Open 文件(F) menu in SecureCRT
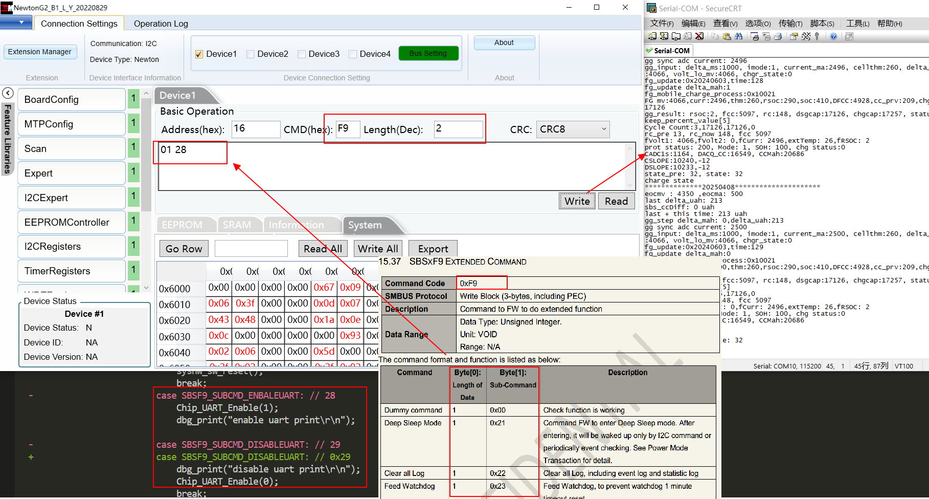The height and width of the screenshot is (499, 929). [x=662, y=24]
